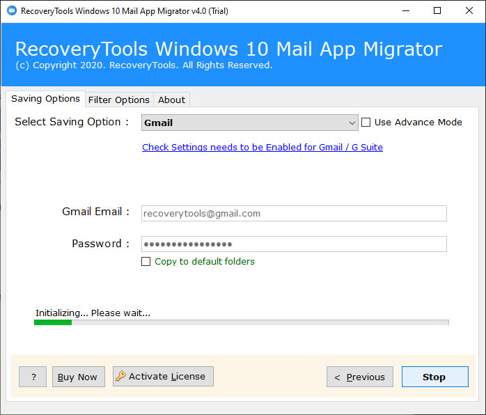Click the RecoveryTools app icon in title bar

(12, 11)
